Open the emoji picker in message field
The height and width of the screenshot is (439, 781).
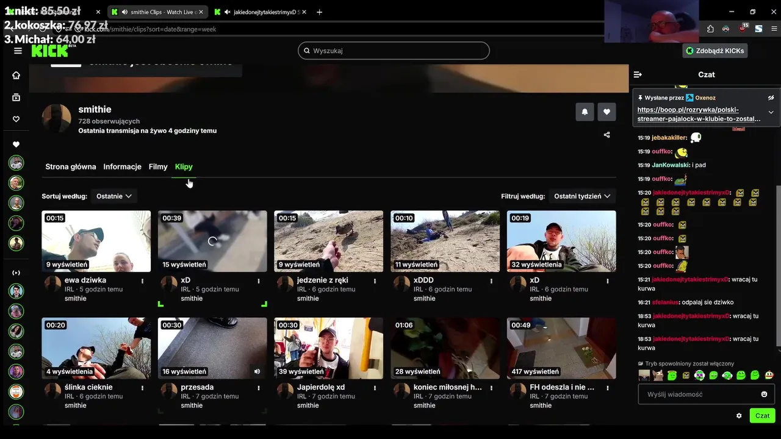[764, 394]
